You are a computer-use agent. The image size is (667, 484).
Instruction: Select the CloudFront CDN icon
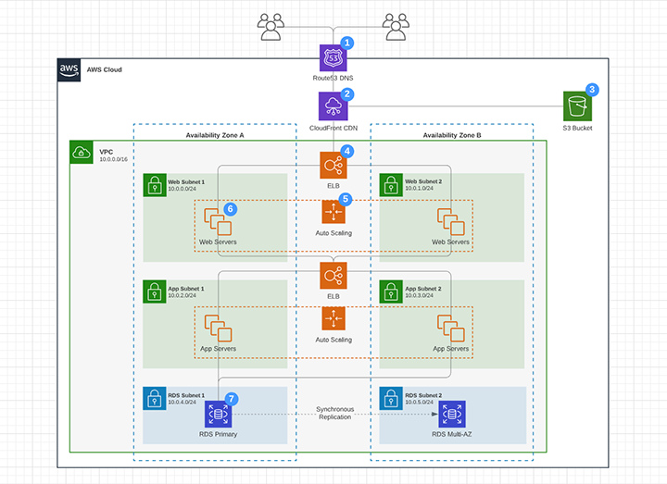(x=333, y=106)
